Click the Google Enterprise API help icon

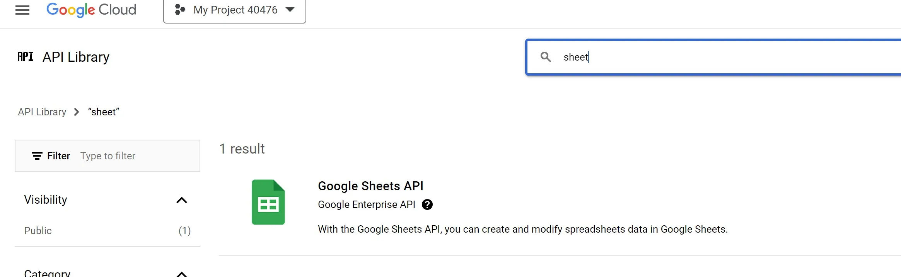pos(427,204)
